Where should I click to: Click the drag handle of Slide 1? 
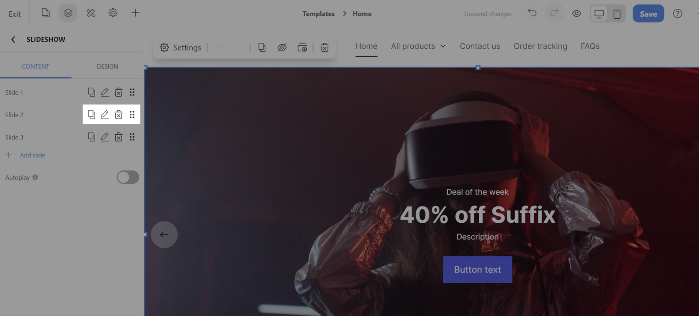132,92
